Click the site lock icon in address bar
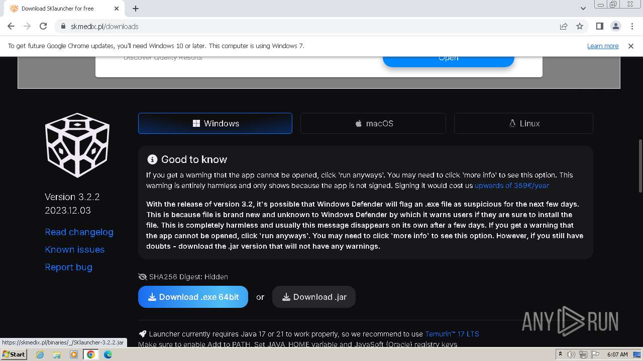 [63, 26]
